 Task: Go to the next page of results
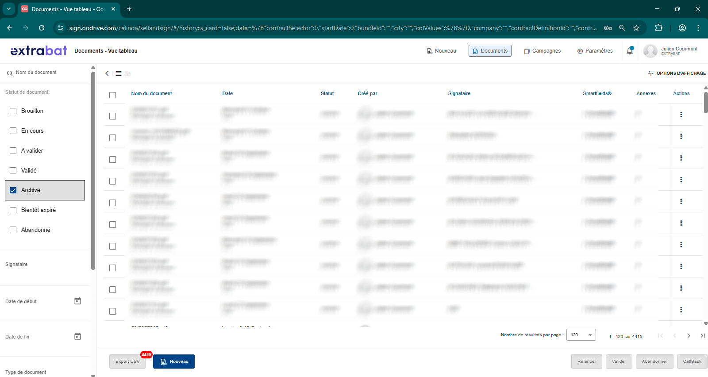[x=689, y=336]
